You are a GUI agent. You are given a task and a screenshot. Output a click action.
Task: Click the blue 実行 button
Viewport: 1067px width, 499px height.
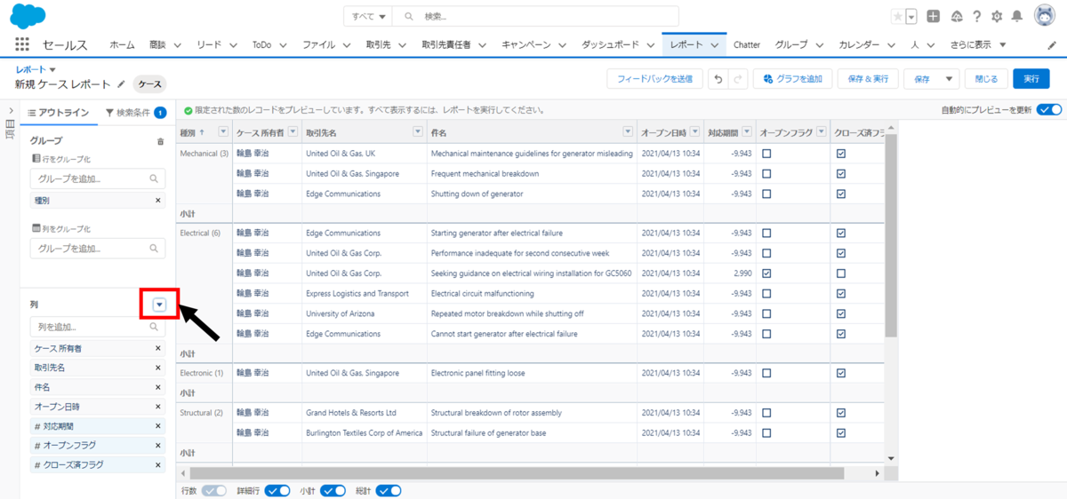[1031, 79]
